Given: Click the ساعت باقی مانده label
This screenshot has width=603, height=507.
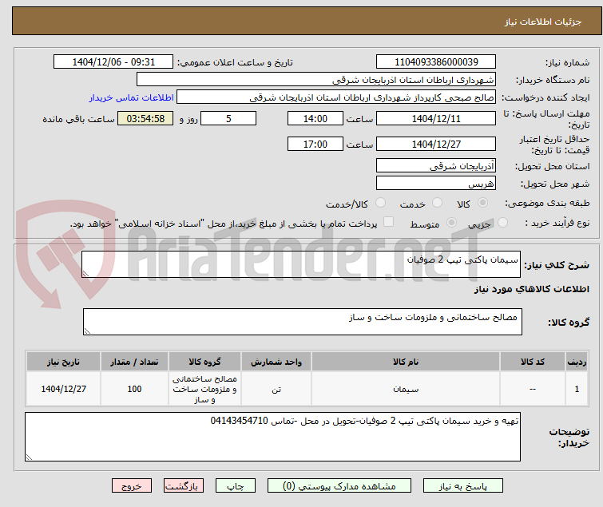Looking at the screenshot, I should [78, 119].
